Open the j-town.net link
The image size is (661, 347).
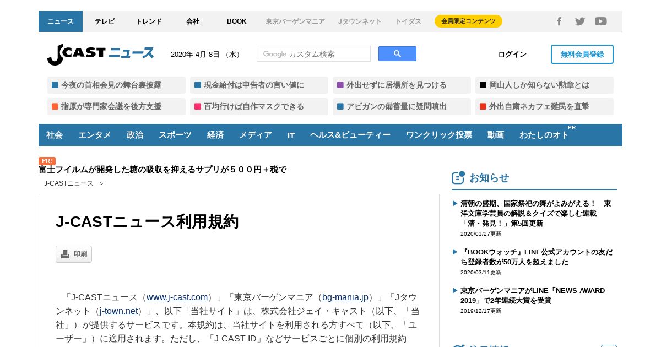[x=118, y=311]
